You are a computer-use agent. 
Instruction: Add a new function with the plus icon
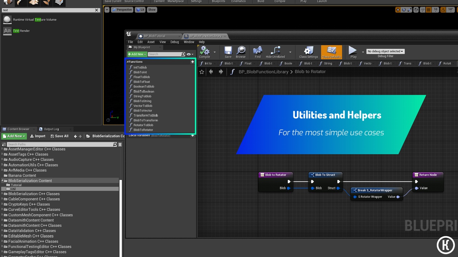click(193, 62)
